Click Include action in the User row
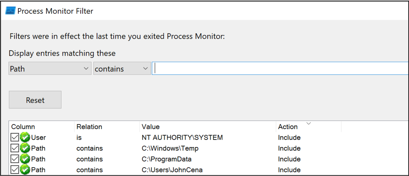This screenshot has height=176, width=409. [x=289, y=137]
